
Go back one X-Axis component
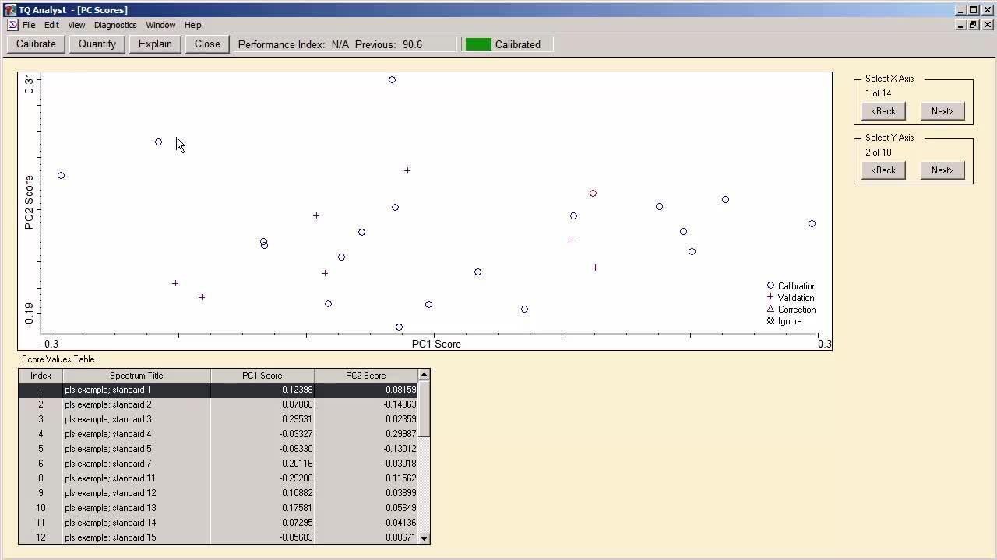[x=883, y=111]
